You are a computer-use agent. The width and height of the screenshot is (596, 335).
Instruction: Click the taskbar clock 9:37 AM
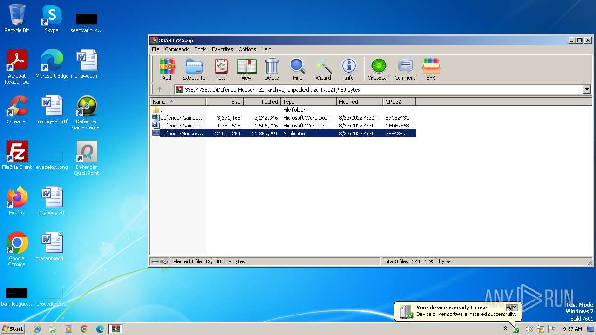(572, 329)
